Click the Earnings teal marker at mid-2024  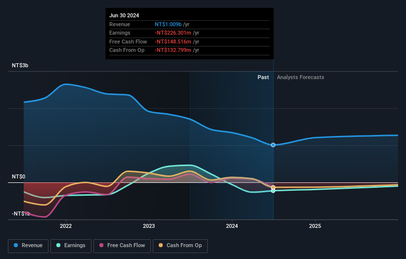pyautogui.click(x=273, y=191)
